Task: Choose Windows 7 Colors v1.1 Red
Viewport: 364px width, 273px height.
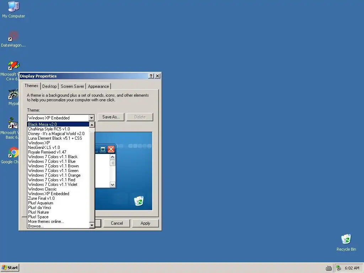Action: tap(58, 180)
